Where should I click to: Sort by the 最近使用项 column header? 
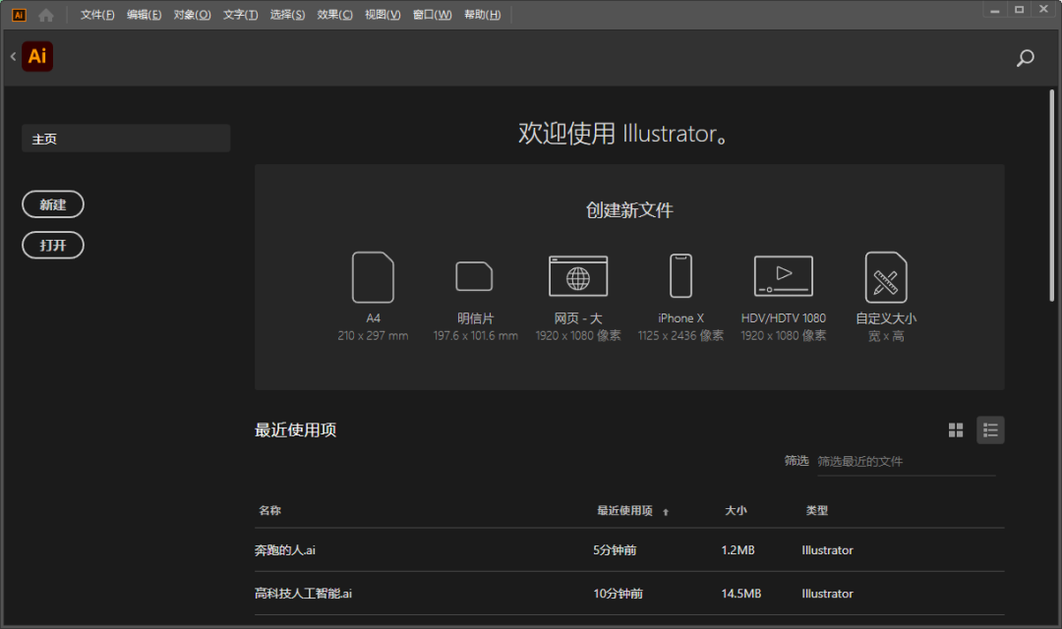[x=624, y=510]
